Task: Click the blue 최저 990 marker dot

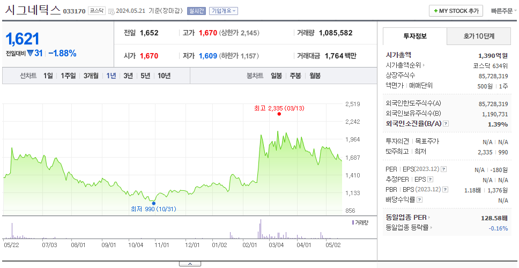Action: point(153,204)
